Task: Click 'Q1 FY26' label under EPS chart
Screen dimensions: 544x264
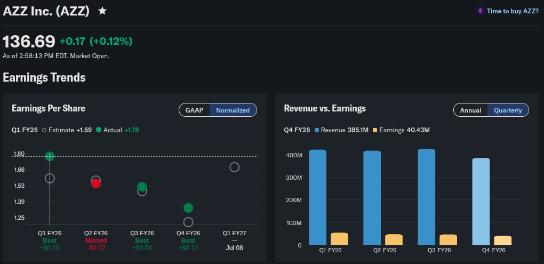Action: [x=50, y=233]
